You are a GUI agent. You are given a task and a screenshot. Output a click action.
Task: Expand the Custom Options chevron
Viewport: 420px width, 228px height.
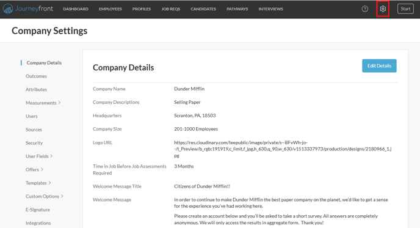(x=62, y=196)
